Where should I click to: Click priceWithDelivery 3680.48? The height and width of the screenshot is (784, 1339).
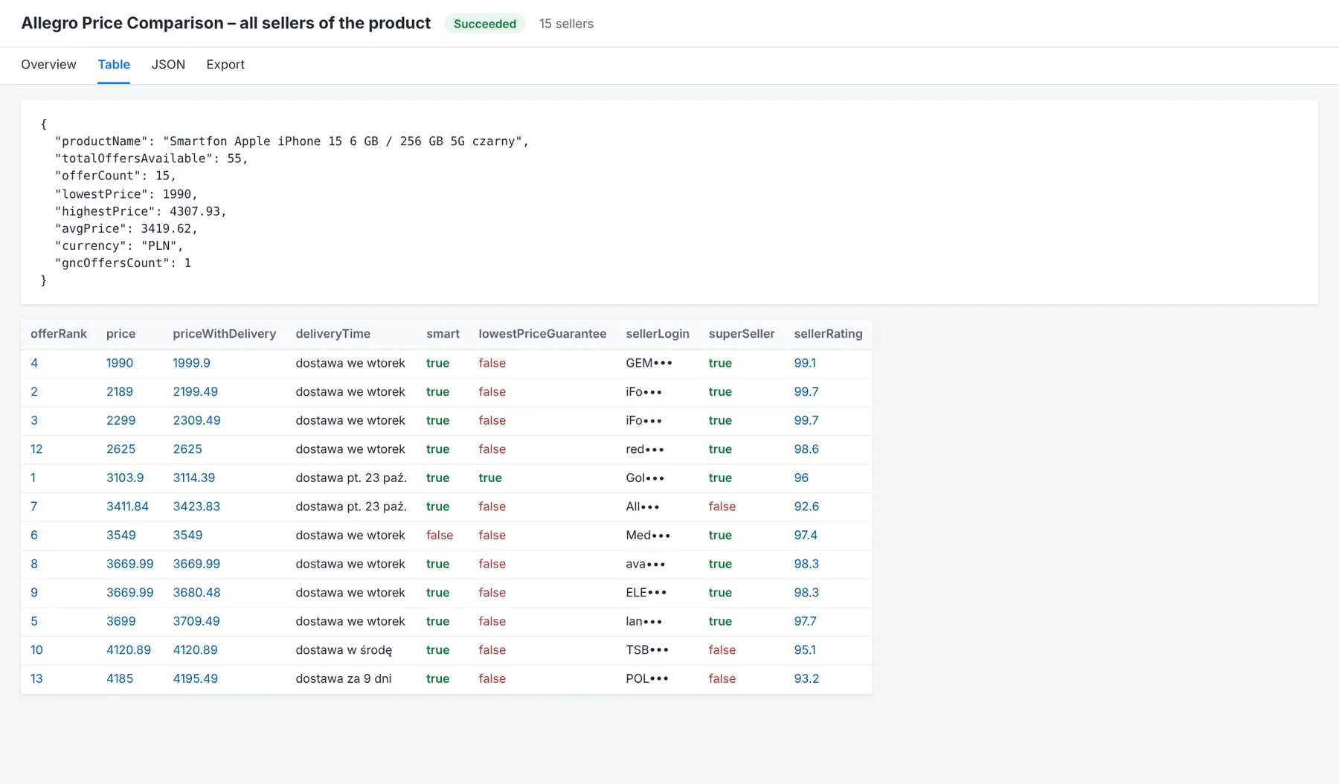click(x=197, y=593)
